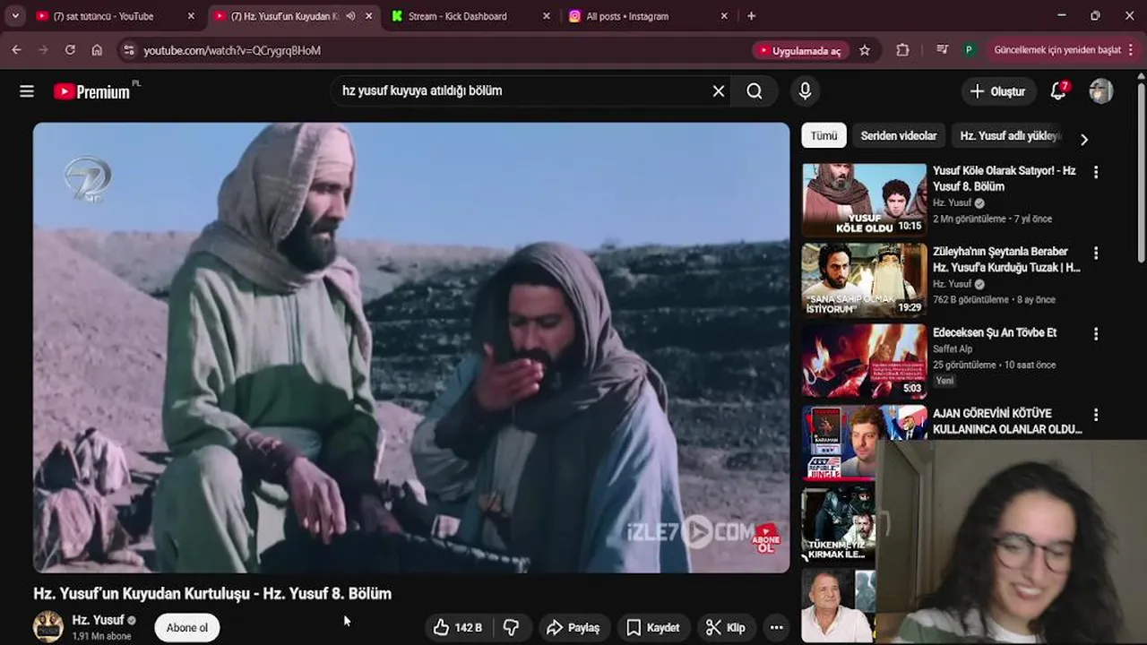Switch to All posts Instagram tab
Screen dimensions: 1147x645
pyautogui.click(x=647, y=16)
